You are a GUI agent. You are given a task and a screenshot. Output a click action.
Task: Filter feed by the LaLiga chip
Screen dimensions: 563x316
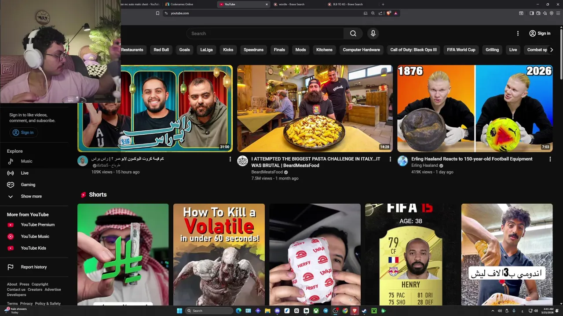[206, 50]
